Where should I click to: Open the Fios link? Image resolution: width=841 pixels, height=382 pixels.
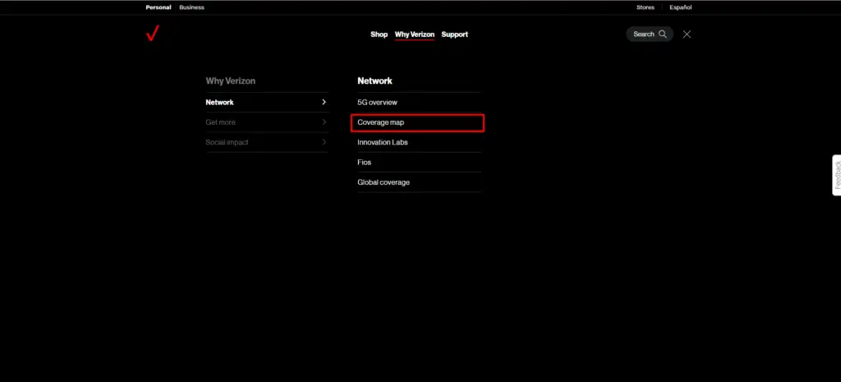pos(364,162)
